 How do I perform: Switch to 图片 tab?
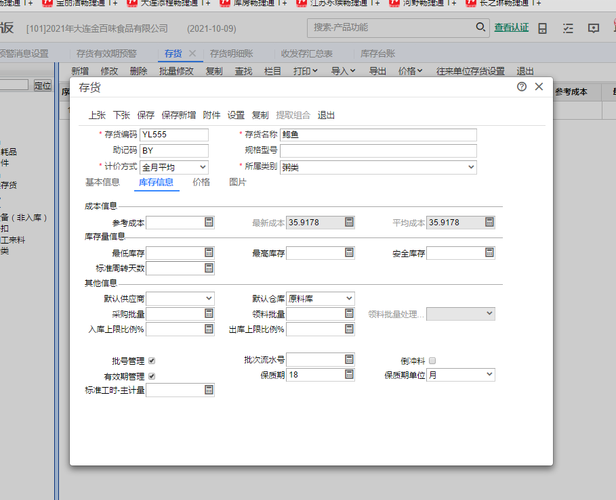click(x=238, y=183)
